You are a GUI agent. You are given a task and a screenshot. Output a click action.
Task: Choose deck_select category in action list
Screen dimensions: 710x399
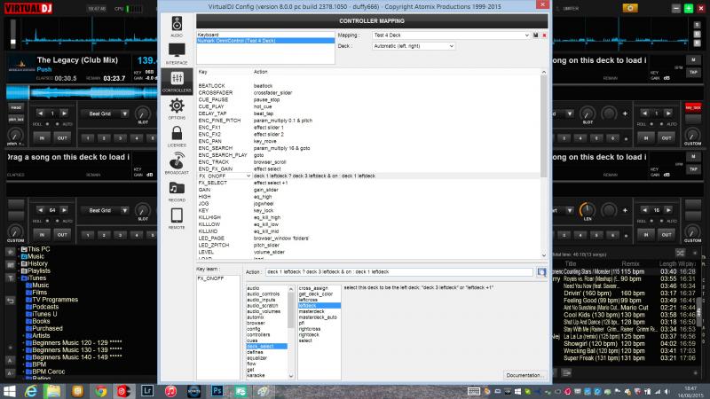point(267,347)
